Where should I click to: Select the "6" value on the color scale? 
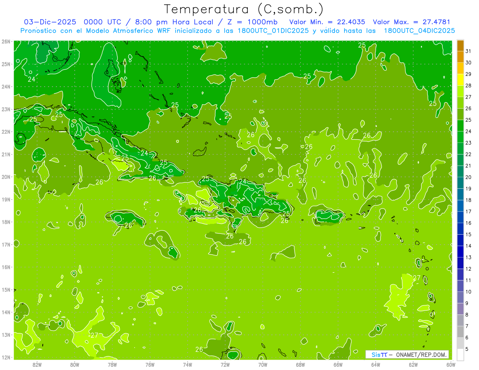(x=467, y=338)
